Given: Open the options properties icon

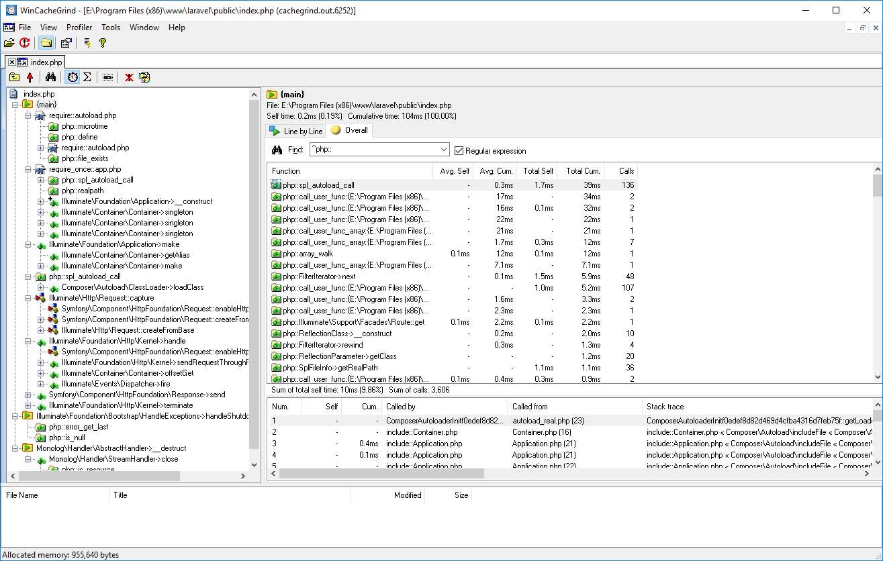Looking at the screenshot, I should [x=66, y=43].
